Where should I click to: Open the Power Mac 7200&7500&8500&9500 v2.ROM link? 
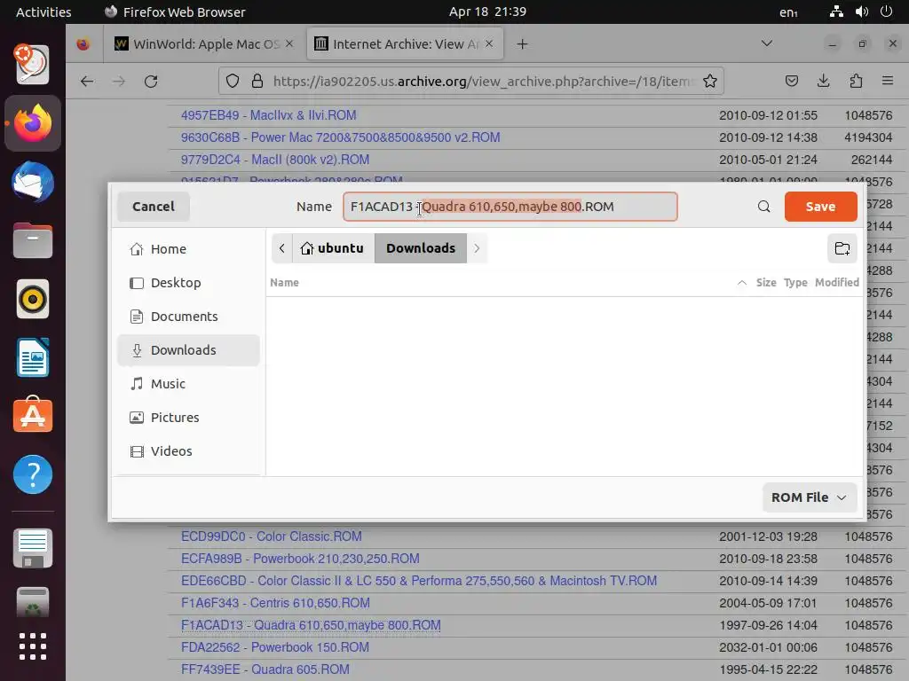click(340, 137)
